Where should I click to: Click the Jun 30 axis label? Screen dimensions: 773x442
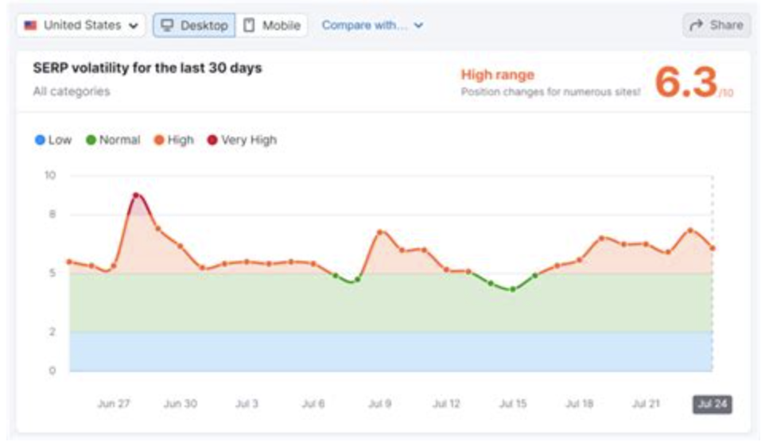181,404
